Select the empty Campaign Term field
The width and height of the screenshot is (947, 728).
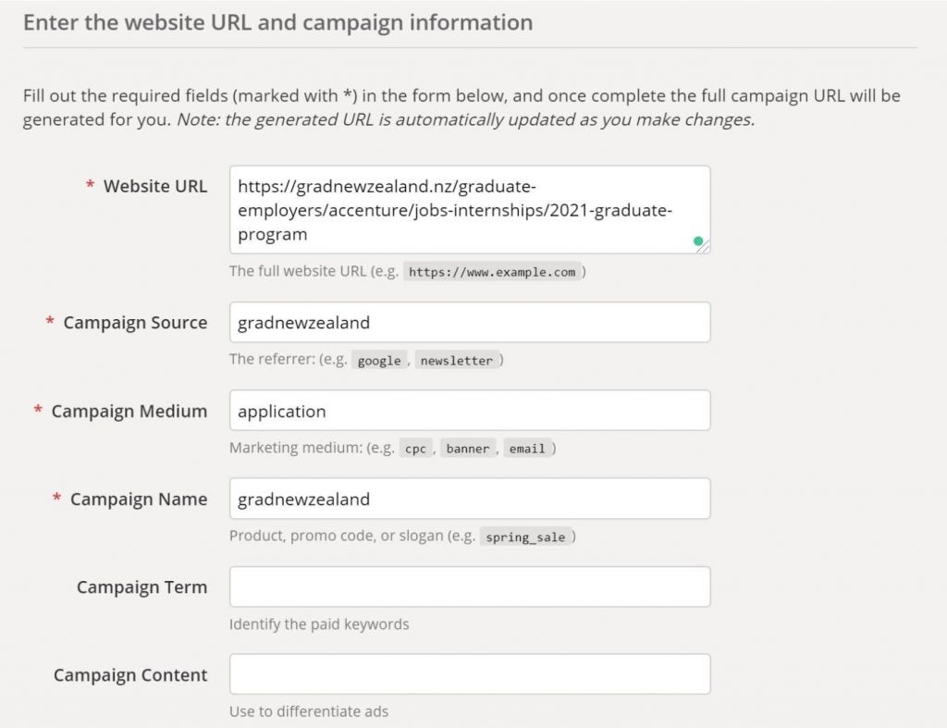point(470,586)
